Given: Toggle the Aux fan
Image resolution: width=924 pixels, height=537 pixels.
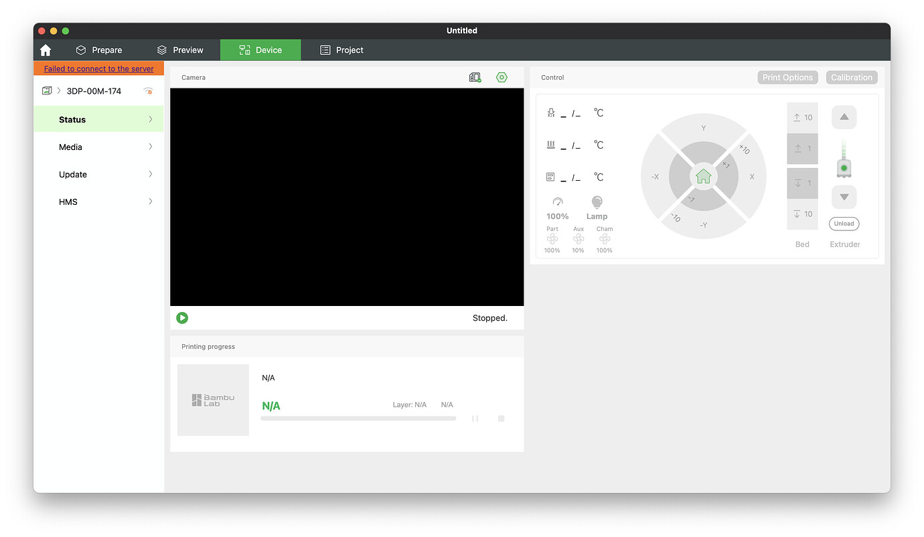Looking at the screenshot, I should click(x=579, y=239).
